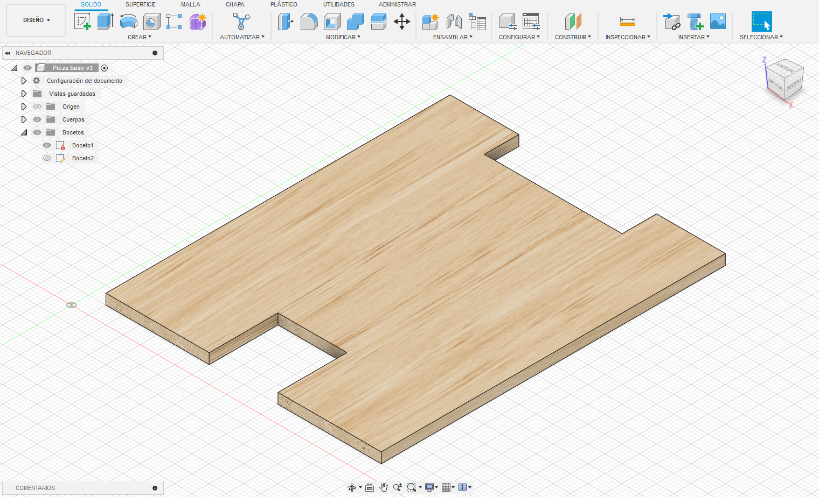Switch to the ADMINISTRAR tab
The width and height of the screenshot is (819, 497).
(397, 4)
